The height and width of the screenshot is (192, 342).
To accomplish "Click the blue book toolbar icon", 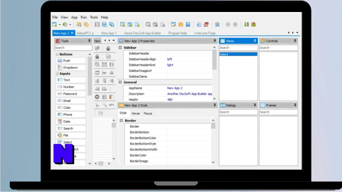I will [x=188, y=24].
